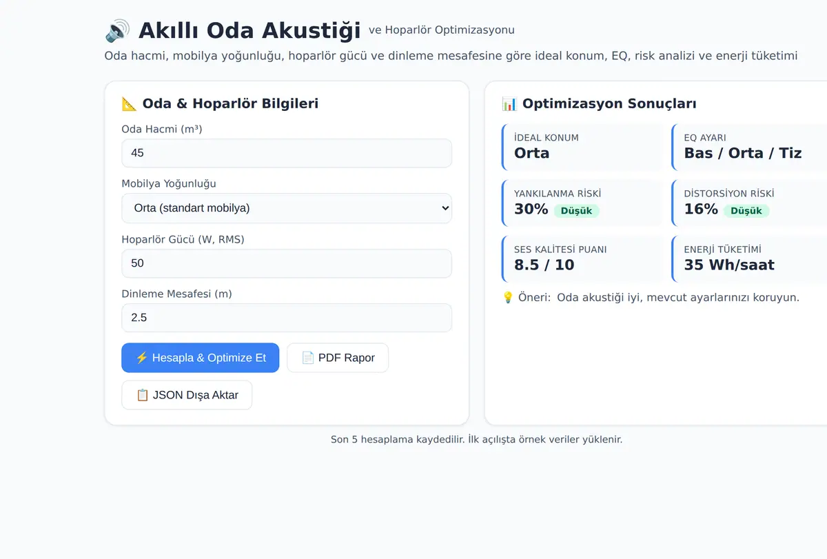The width and height of the screenshot is (827, 559).
Task: Click the ruler icon beside Oda & Hoparlör Bilgileri
Action: point(129,104)
